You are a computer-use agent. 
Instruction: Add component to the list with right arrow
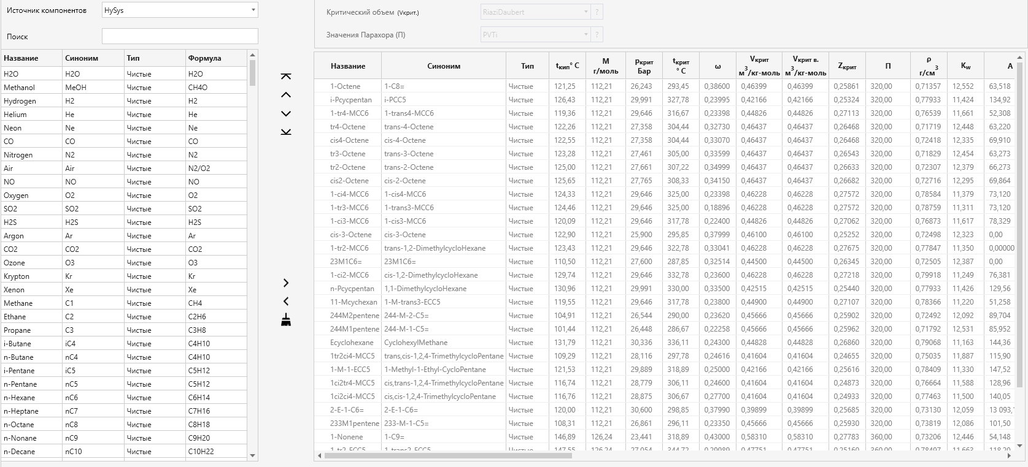click(286, 283)
